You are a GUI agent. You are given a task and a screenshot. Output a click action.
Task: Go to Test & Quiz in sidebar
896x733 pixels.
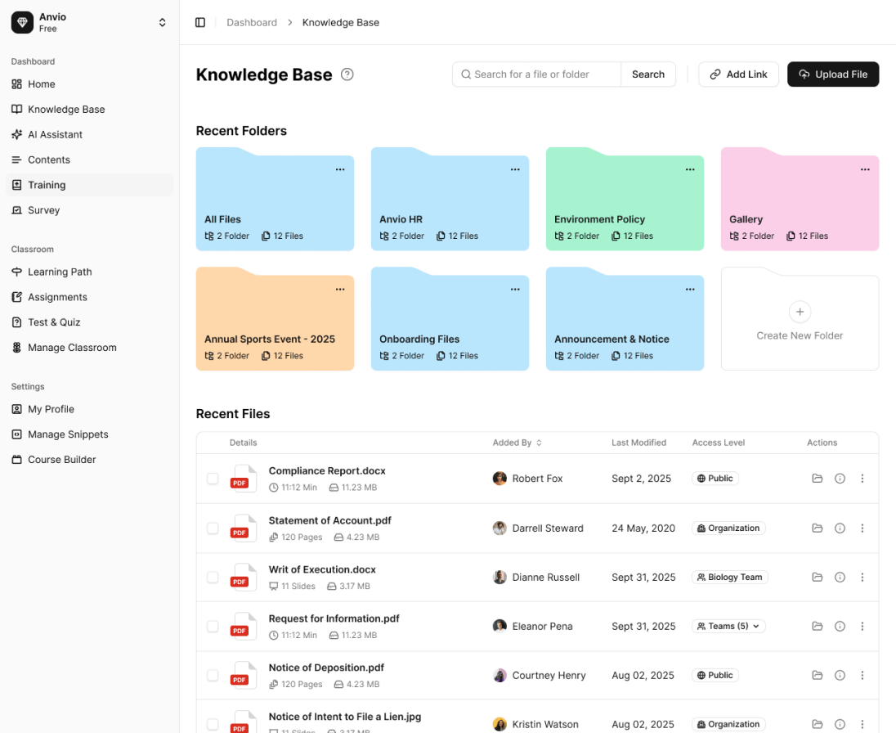pyautogui.click(x=54, y=322)
